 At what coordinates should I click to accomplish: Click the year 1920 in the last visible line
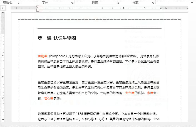[x=157, y=119]
